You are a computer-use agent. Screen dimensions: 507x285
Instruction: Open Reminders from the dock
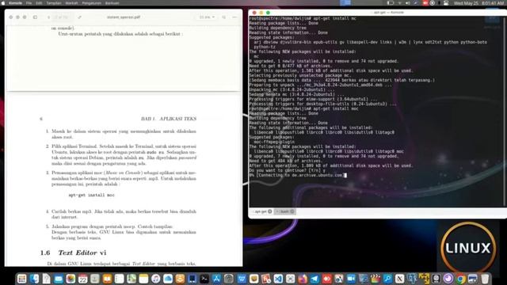coord(120,279)
